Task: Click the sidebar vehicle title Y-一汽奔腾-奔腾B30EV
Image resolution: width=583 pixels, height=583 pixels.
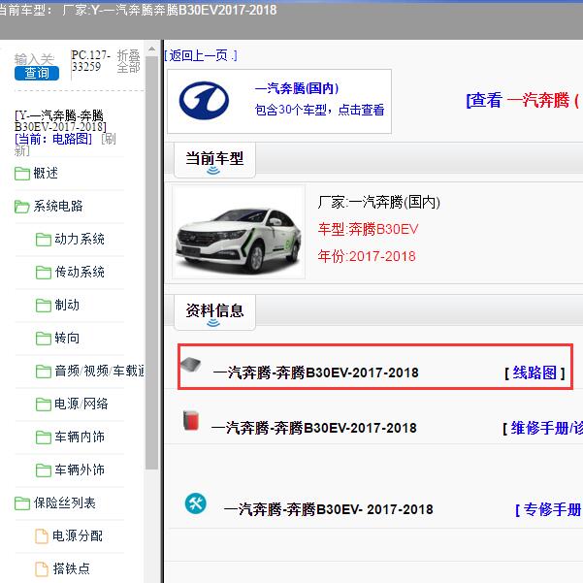Action: (60, 121)
